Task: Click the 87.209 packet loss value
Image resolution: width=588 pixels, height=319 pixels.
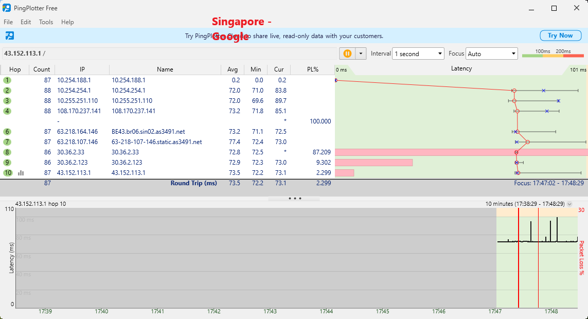Action: [322, 152]
